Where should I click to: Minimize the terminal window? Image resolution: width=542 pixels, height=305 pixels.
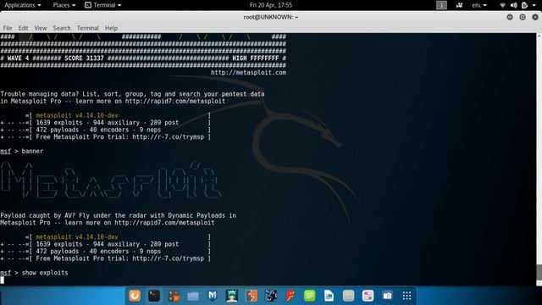pyautogui.click(x=510, y=17)
